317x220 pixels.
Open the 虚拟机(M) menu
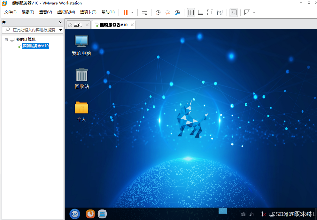[66, 12]
